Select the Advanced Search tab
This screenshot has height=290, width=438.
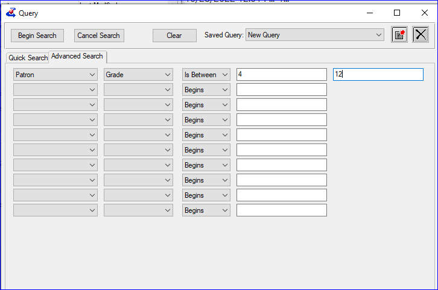click(77, 57)
